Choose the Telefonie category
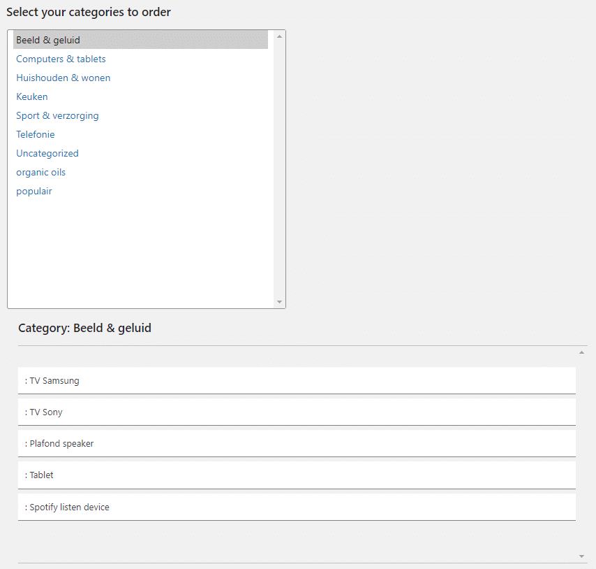 [36, 134]
